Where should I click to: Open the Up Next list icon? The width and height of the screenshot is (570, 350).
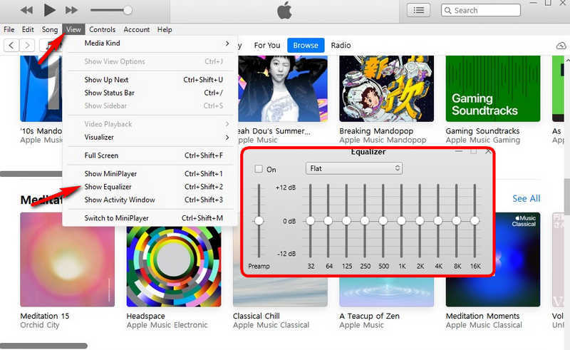click(419, 10)
